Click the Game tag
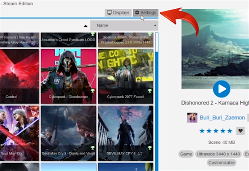 pyautogui.click(x=186, y=154)
